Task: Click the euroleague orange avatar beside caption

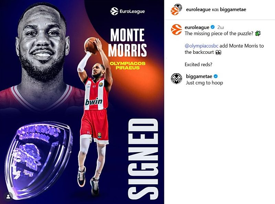Action: (x=176, y=30)
